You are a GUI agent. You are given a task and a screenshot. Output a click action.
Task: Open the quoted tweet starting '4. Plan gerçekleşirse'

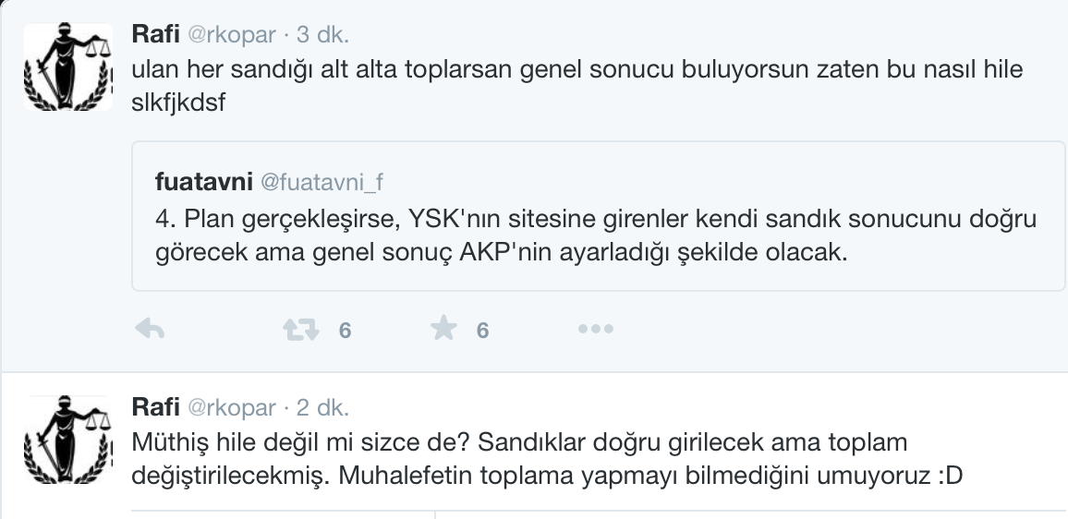point(591,235)
